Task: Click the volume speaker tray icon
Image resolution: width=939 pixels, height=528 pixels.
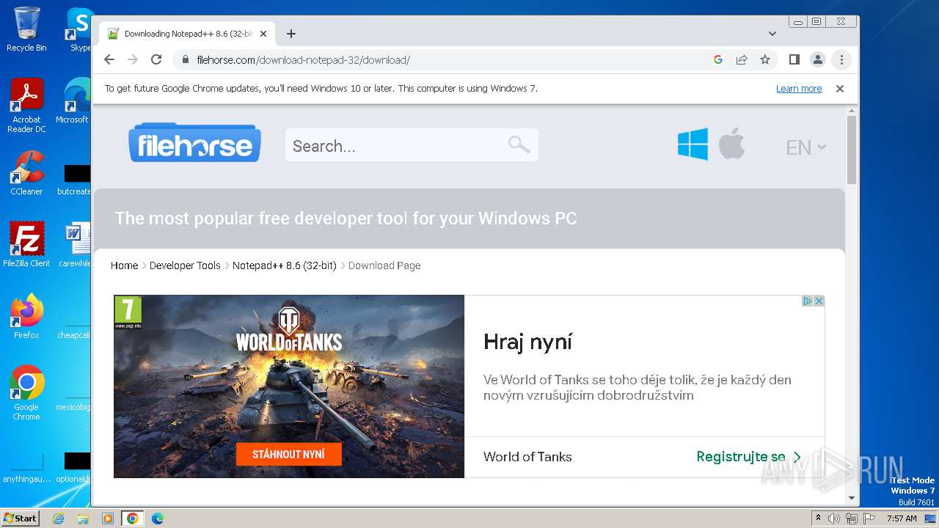Action: [834, 518]
